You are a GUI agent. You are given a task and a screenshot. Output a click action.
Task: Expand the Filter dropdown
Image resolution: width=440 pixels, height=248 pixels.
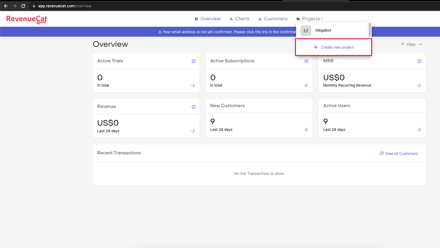pyautogui.click(x=412, y=45)
